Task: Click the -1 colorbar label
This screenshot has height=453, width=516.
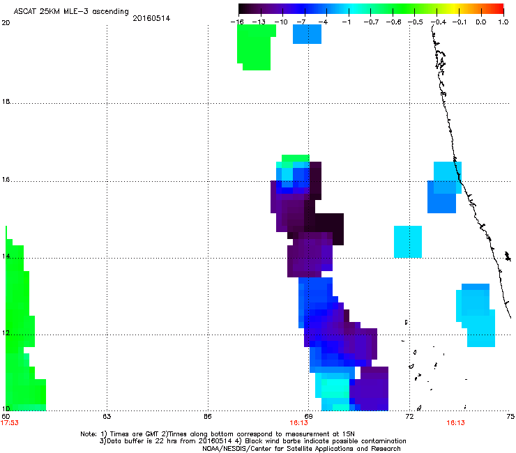Action: click(x=346, y=22)
